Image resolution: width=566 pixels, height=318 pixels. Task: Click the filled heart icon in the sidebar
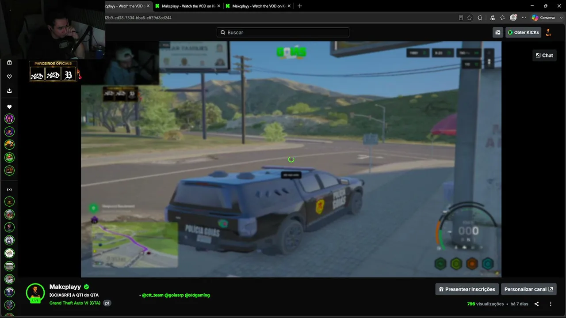pyautogui.click(x=9, y=107)
